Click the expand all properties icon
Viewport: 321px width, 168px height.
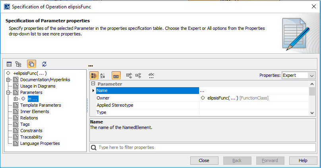coord(129,75)
